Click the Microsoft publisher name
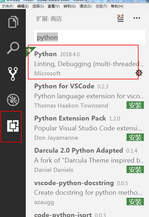Screen dimensions: 149x217 [x=47, y=73]
